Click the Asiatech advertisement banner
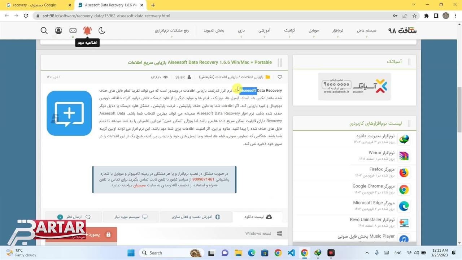 click(354, 87)
